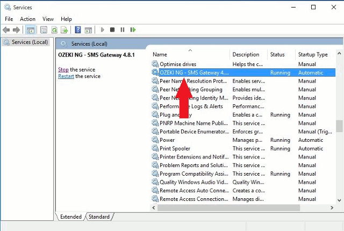This screenshot has height=231, width=344.
Task: Select Remote Access Auto Conne... service
Action: 243,191
